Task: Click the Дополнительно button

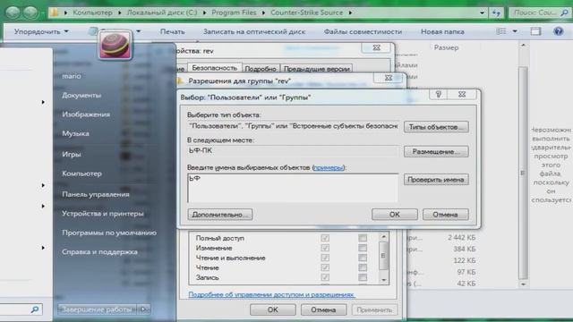Action: (220, 215)
